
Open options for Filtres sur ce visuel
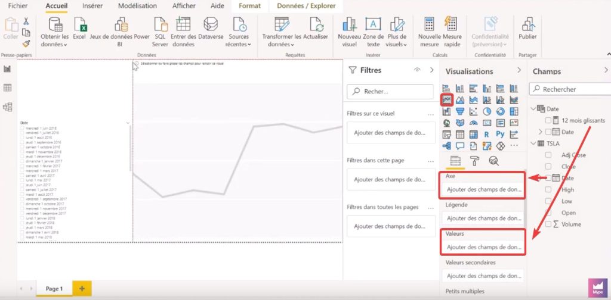431,114
